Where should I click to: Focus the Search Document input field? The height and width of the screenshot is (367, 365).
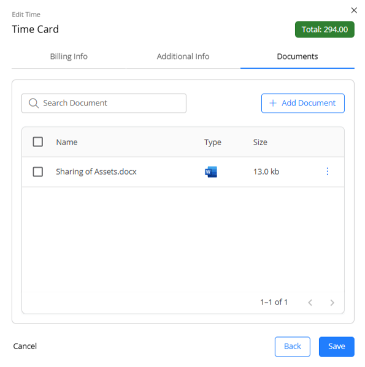pyautogui.click(x=104, y=103)
